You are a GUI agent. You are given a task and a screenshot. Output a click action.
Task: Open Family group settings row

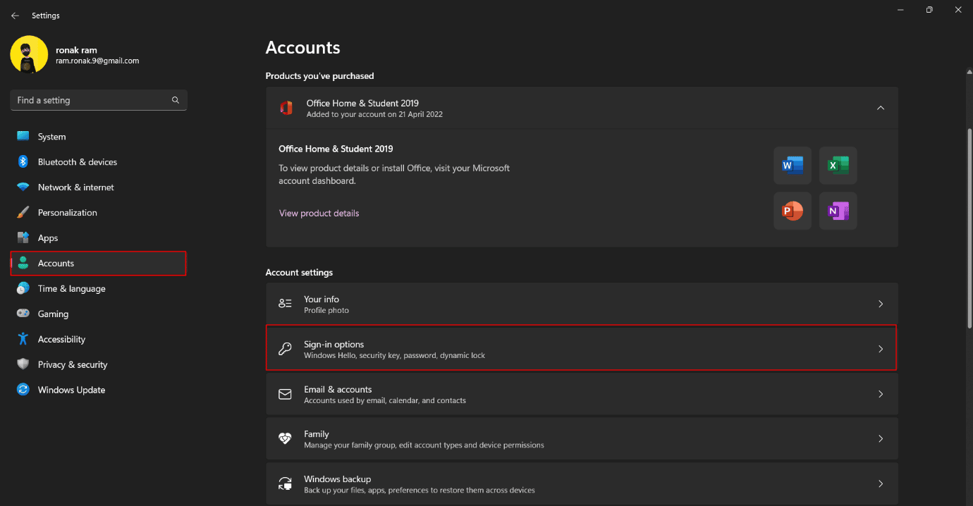[582, 438]
